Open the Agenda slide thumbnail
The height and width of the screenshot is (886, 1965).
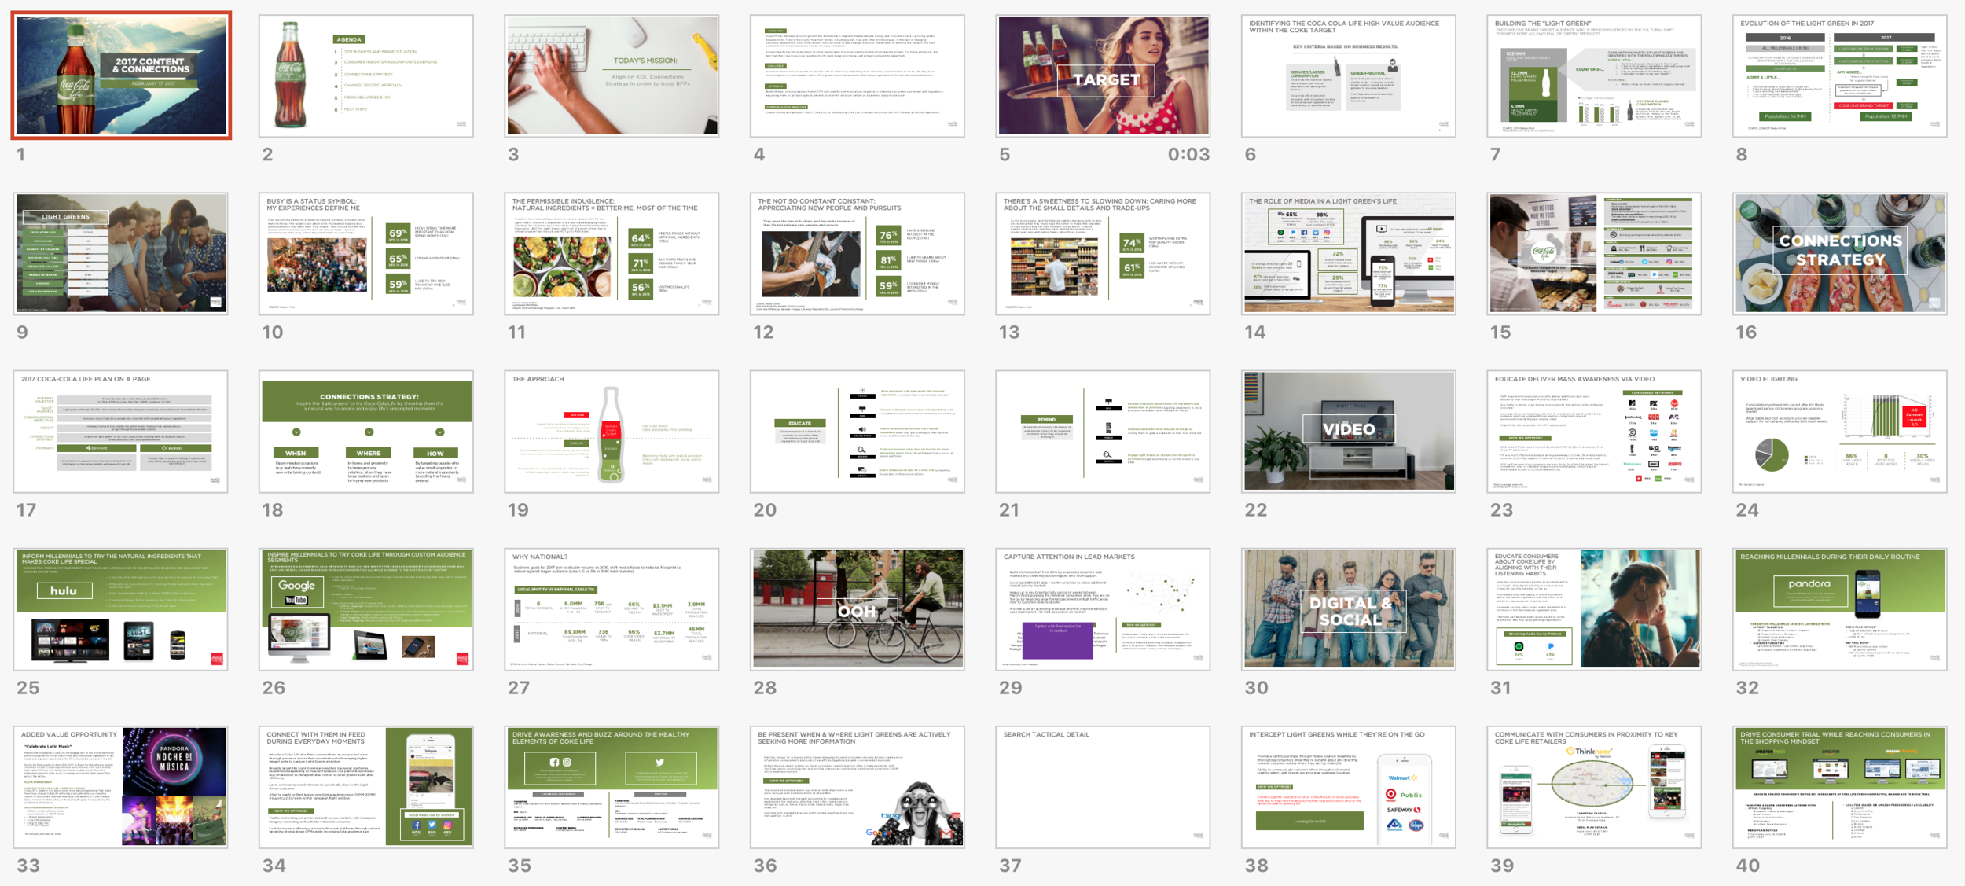[366, 75]
